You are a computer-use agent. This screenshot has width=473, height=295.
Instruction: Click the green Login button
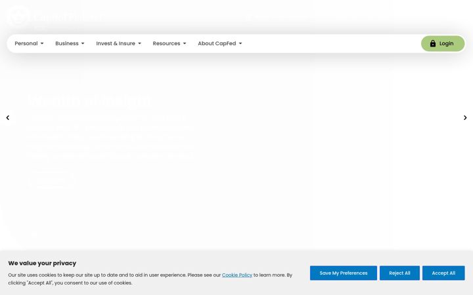(443, 43)
